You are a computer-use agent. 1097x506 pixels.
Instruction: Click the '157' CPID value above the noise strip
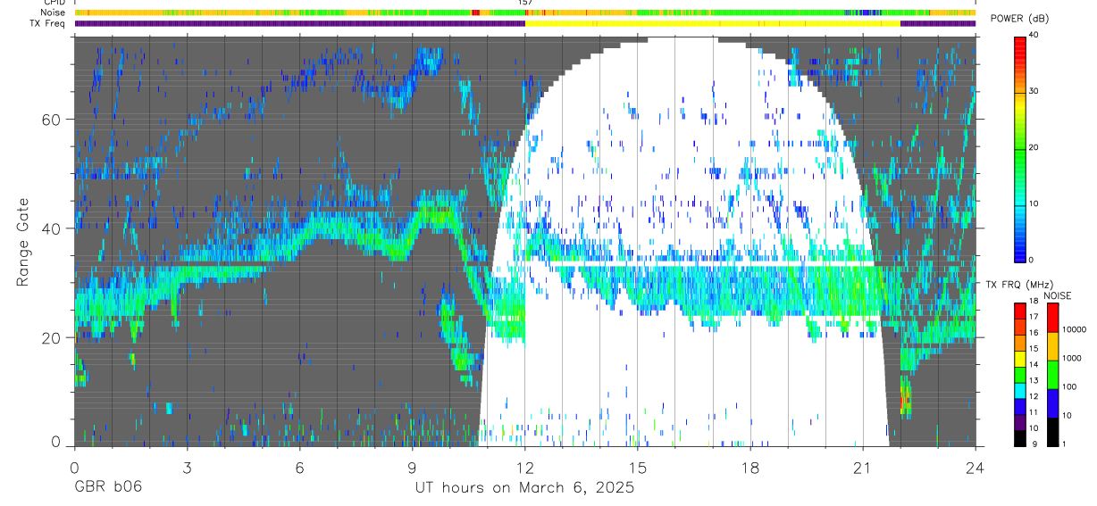(525, 3)
